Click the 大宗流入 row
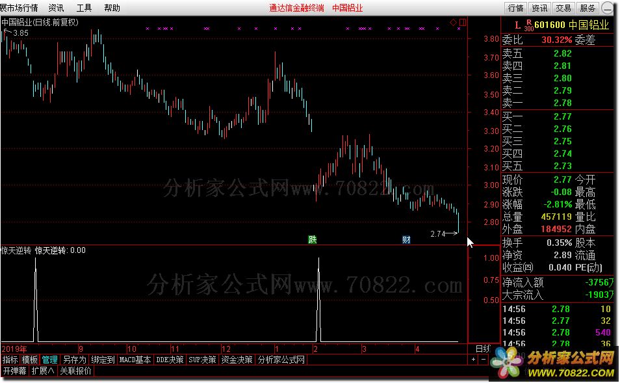Viewport: 620px width, 383px height. (558, 295)
